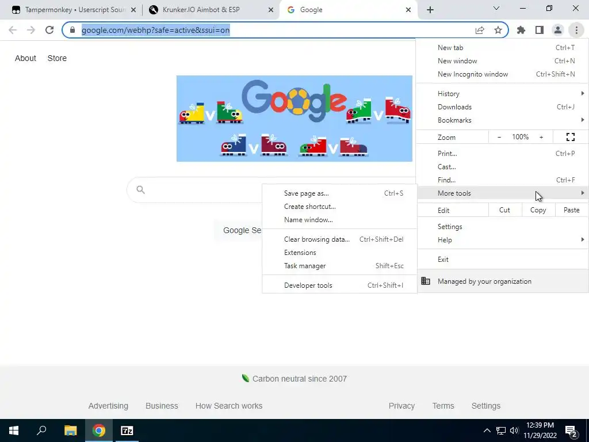
Task: Choose Print... from the menu
Action: point(502,153)
